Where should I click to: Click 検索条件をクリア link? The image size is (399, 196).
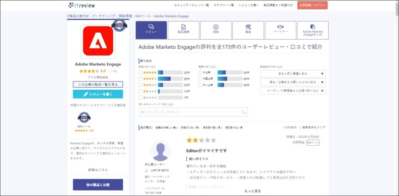click(314, 127)
